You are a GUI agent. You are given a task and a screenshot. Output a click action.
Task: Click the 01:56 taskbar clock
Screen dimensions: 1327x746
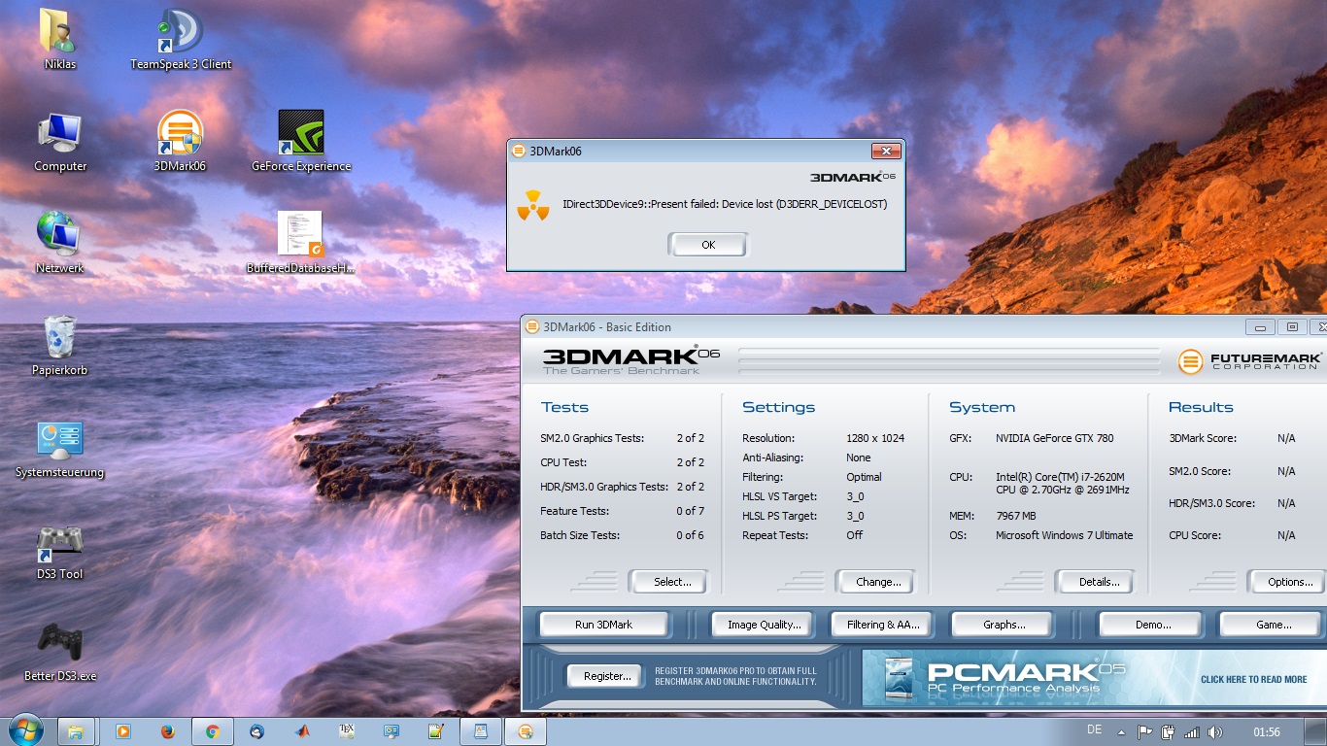(1267, 731)
